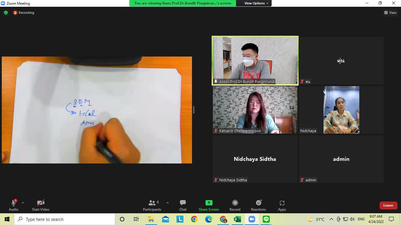Start recording with the Record icon
Image resolution: width=401 pixels, height=225 pixels.
[235, 205]
